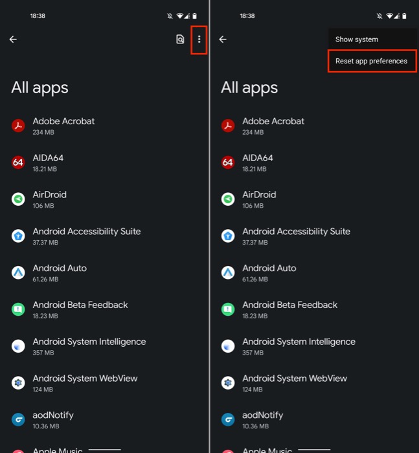Tap the muted notifications bell in the left status bar
The width and height of the screenshot is (419, 453).
[170, 16]
